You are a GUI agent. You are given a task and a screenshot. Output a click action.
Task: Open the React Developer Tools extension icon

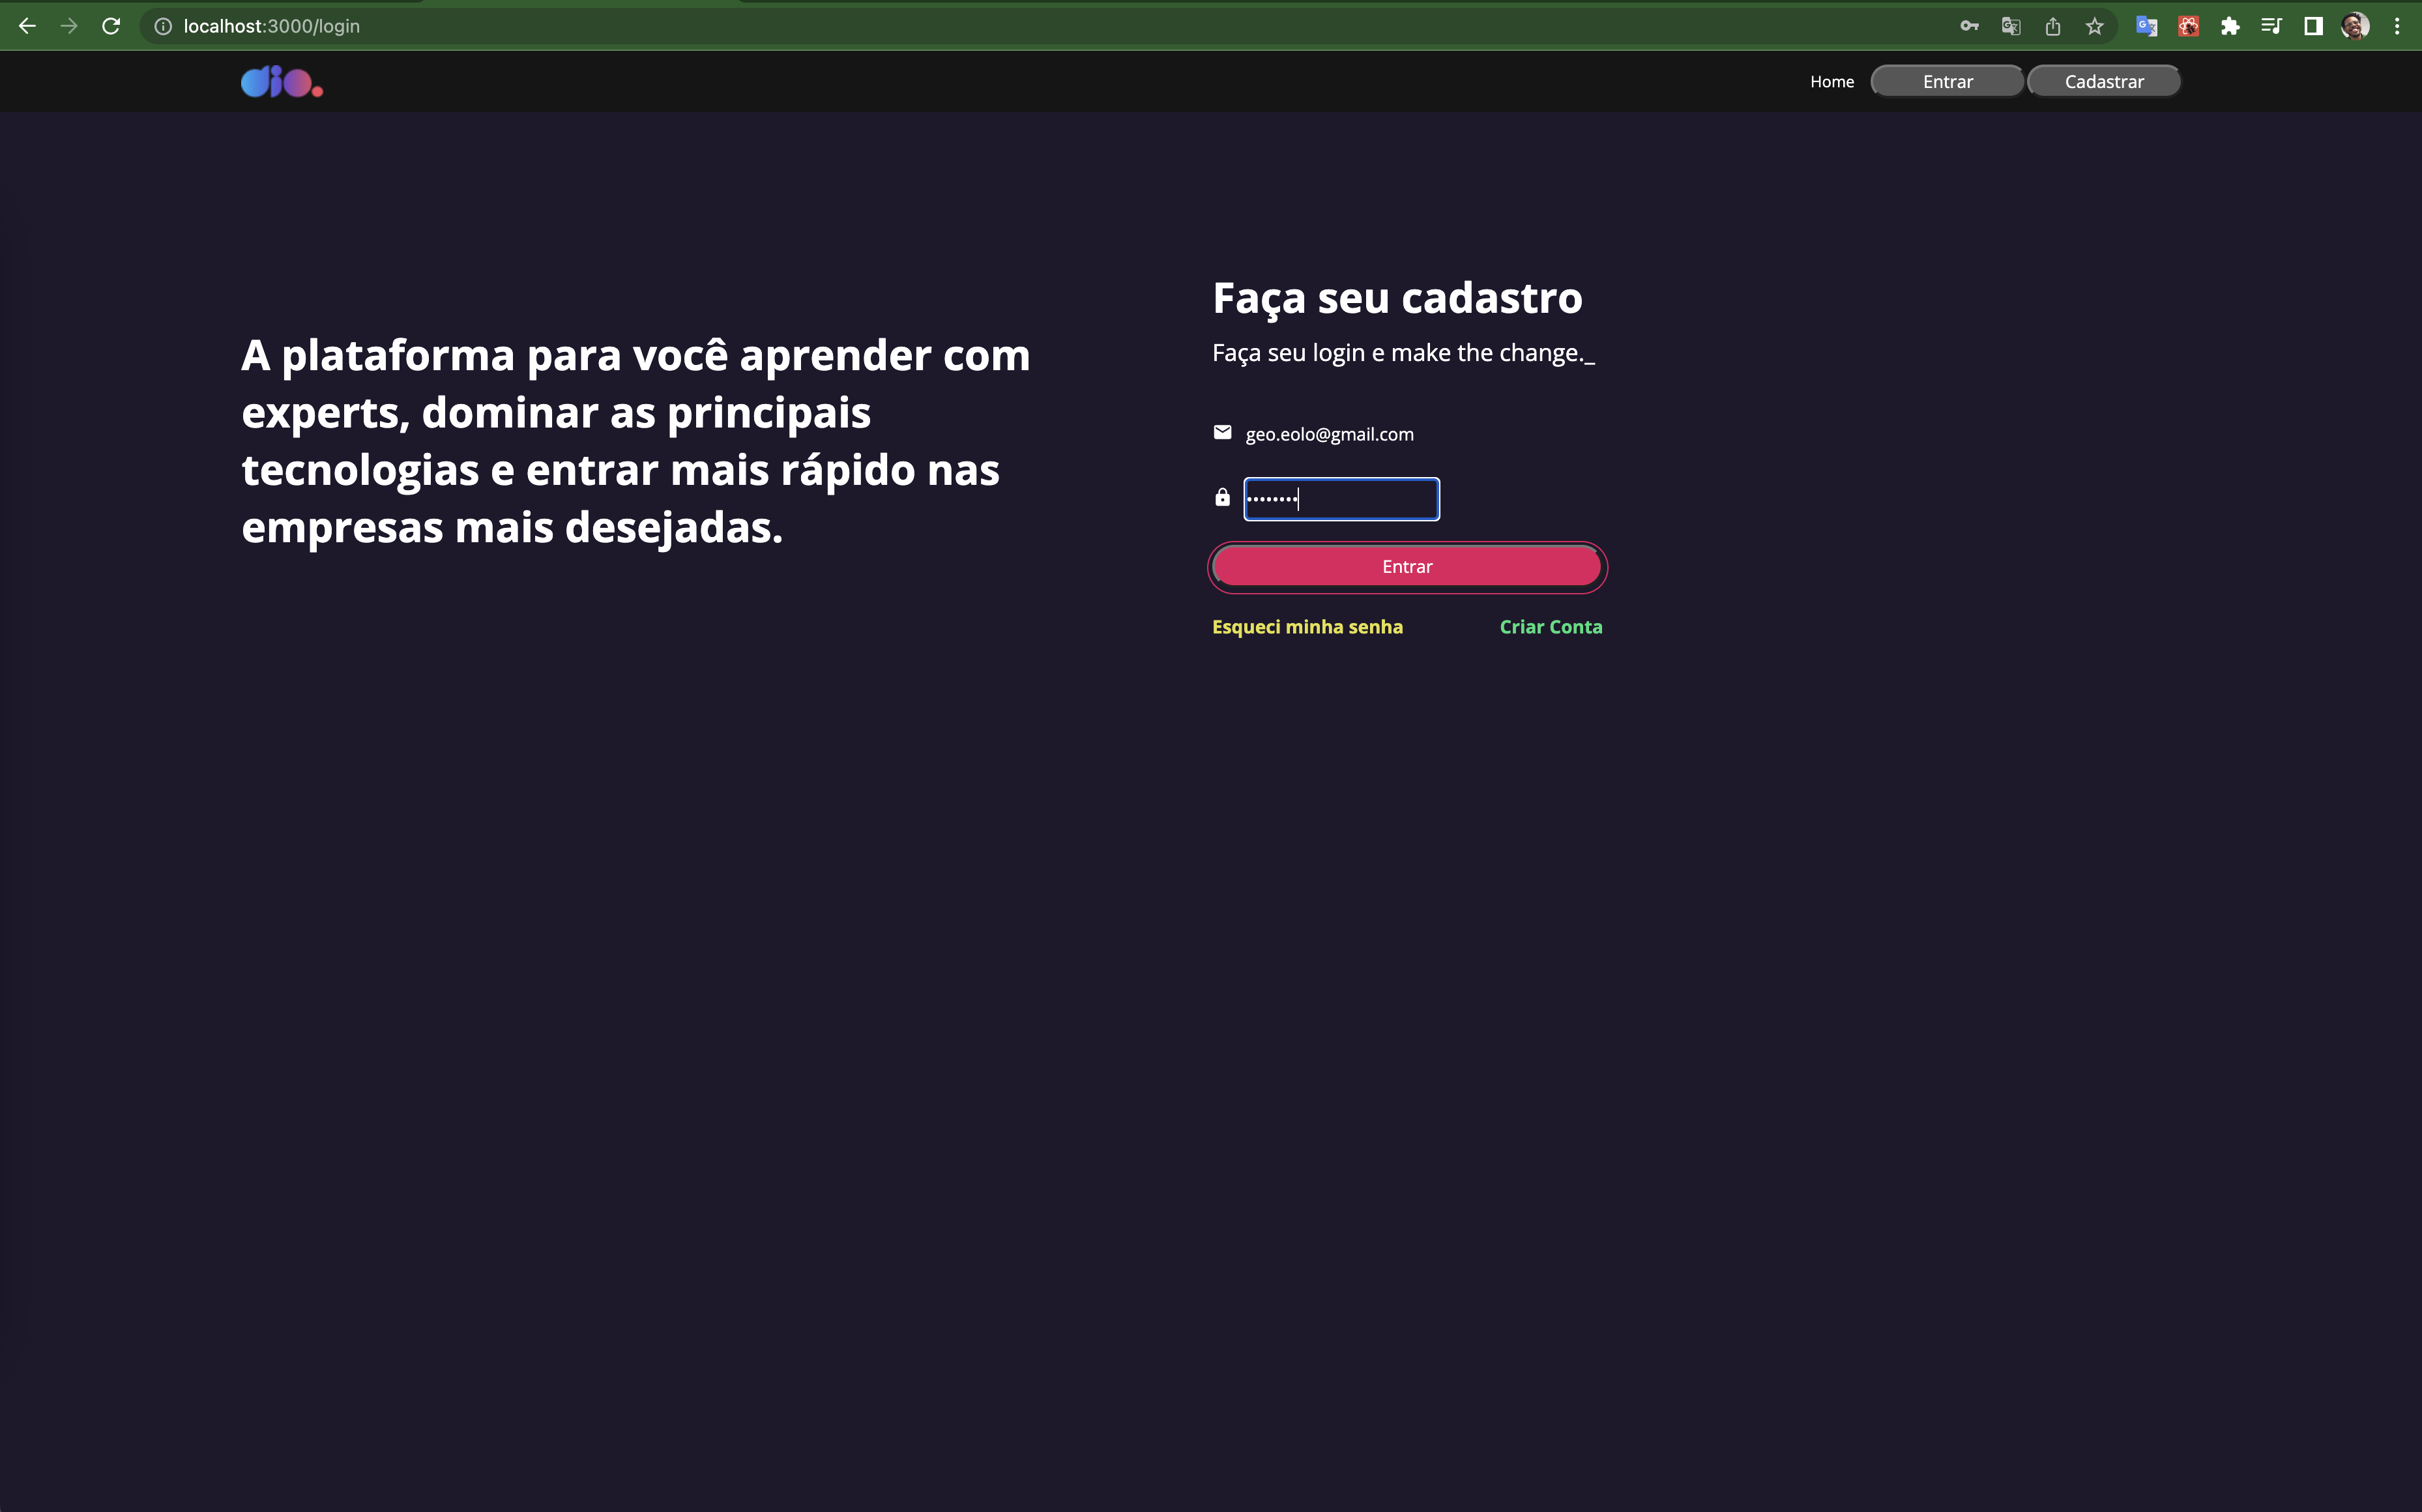point(2188,26)
